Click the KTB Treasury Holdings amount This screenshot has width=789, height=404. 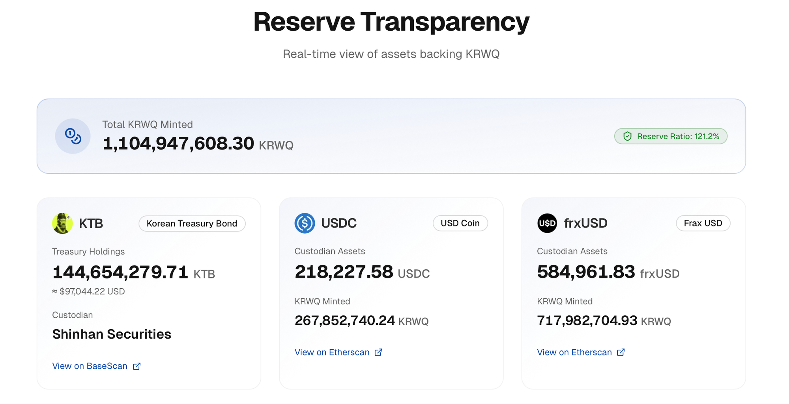120,272
